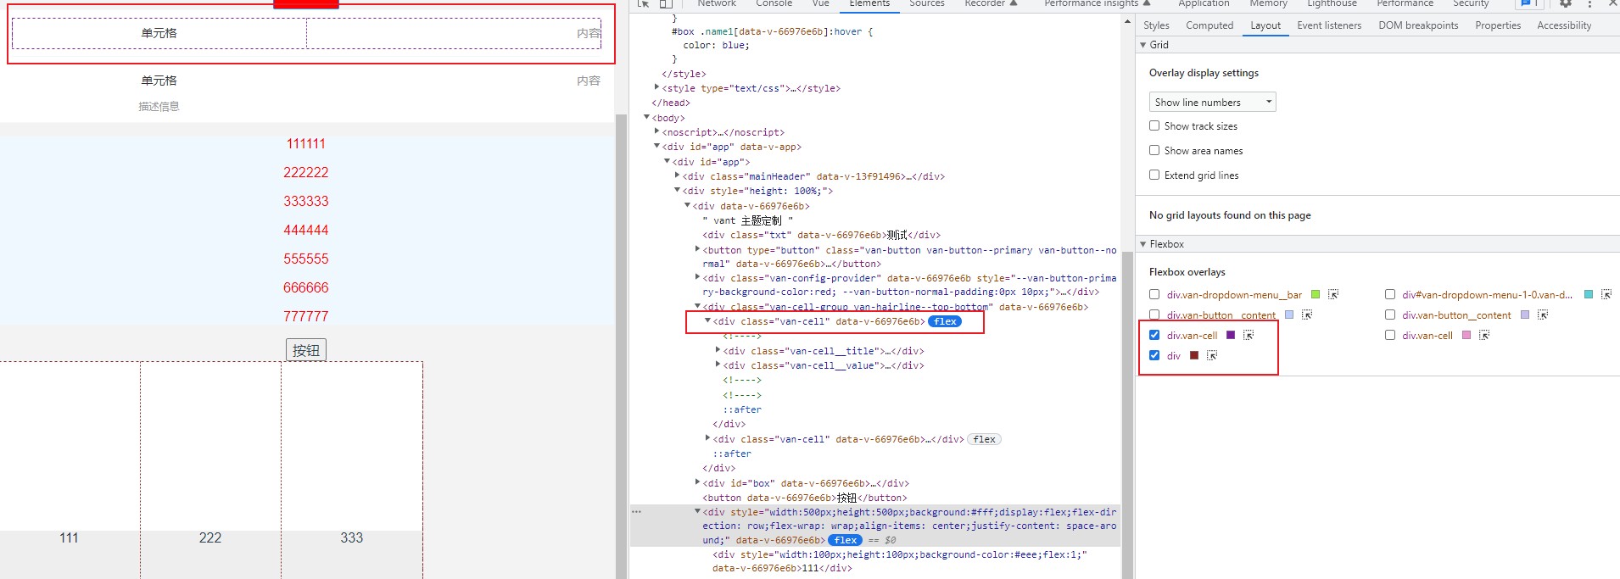Screen dimensions: 1620x579
Task: Enable Show track sizes checkbox
Action: click(1154, 126)
